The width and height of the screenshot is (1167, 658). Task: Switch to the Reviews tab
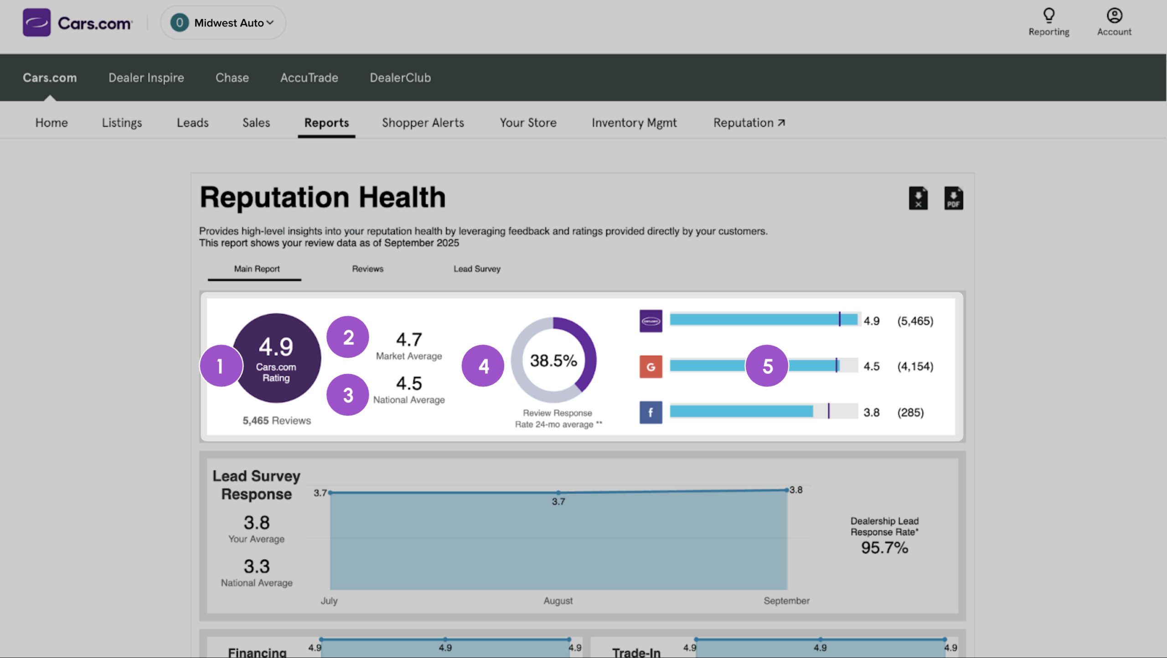[x=367, y=269]
